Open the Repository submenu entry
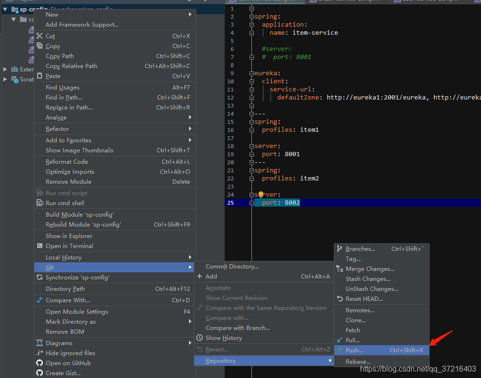 (x=264, y=360)
